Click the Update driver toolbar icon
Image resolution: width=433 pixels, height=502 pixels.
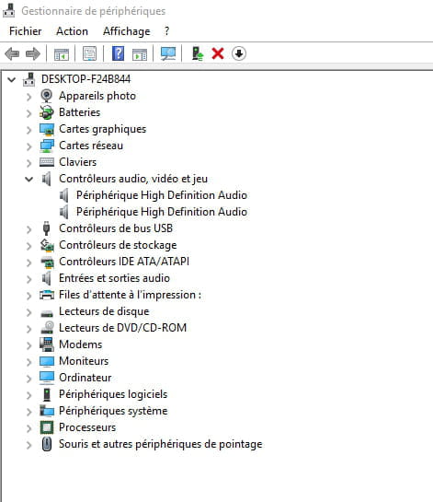pos(198,53)
